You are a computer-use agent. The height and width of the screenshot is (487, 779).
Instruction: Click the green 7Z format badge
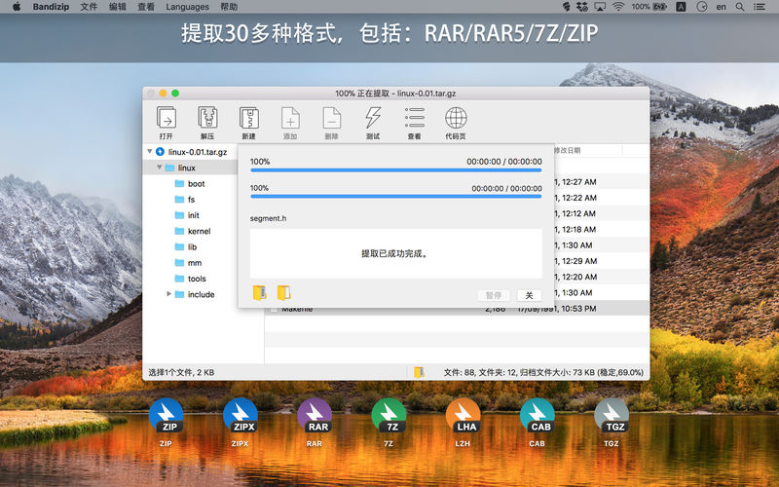[389, 416]
